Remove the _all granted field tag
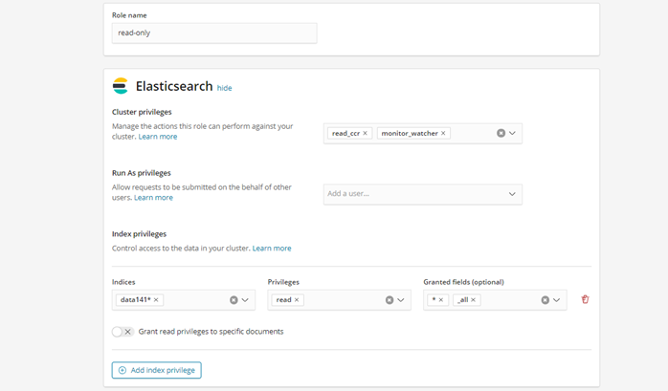The height and width of the screenshot is (391, 668). pyautogui.click(x=473, y=300)
